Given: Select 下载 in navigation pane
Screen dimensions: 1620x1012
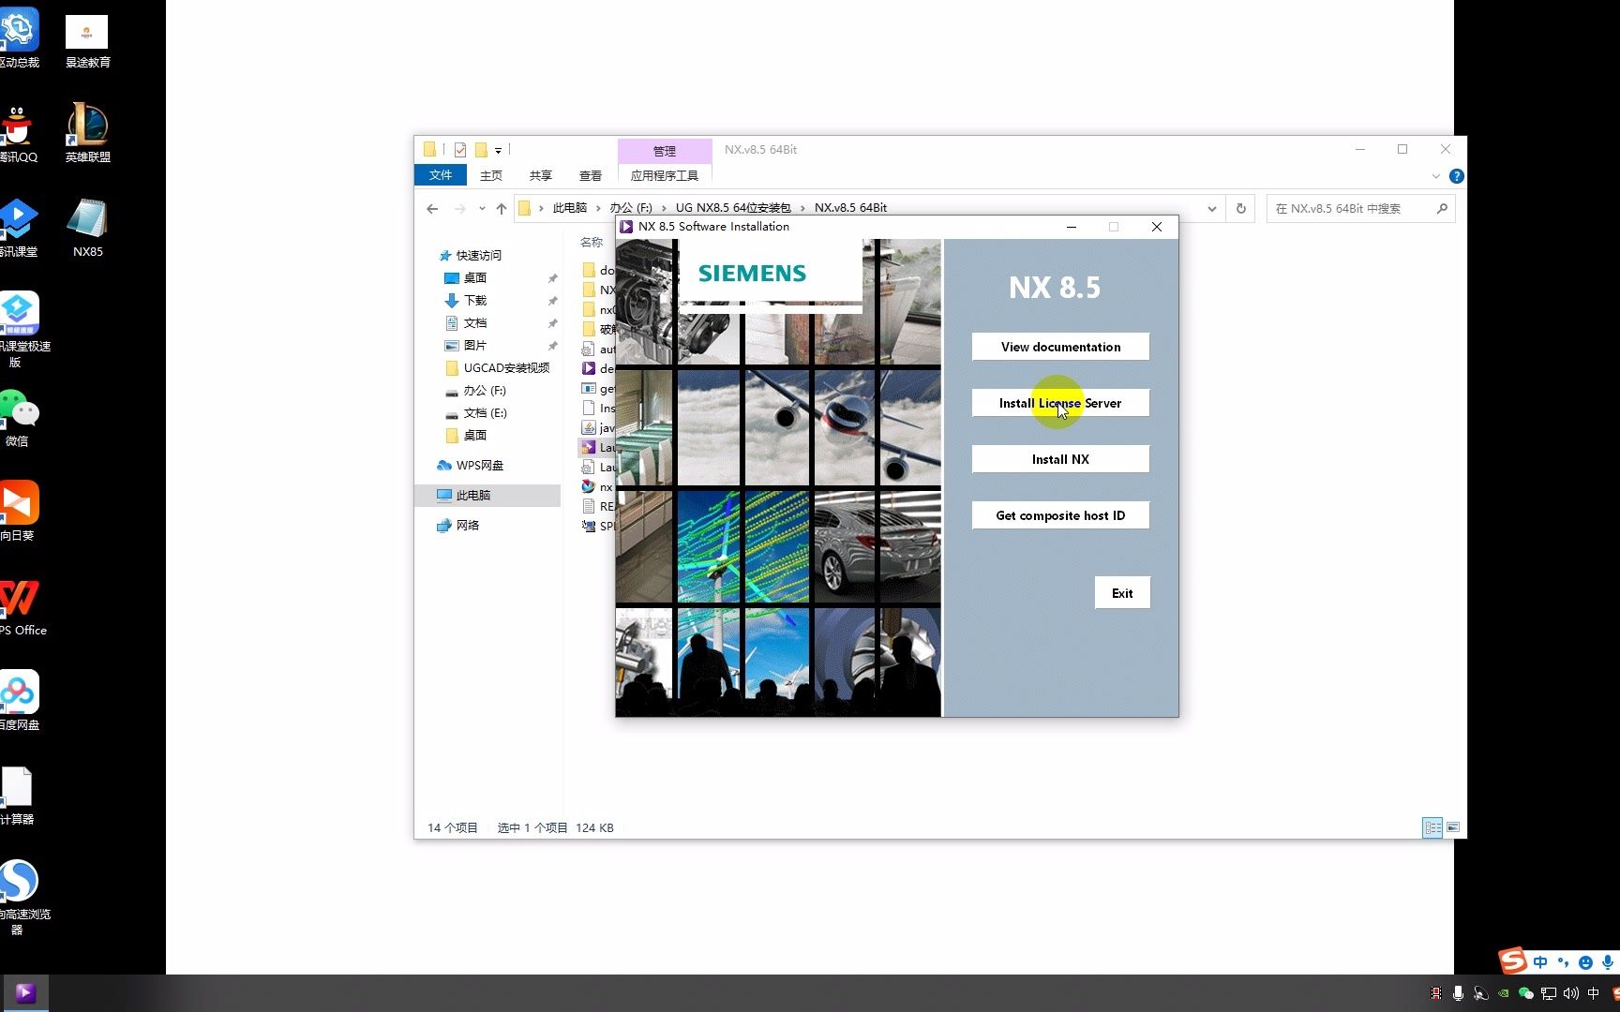Looking at the screenshot, I should pyautogui.click(x=475, y=300).
